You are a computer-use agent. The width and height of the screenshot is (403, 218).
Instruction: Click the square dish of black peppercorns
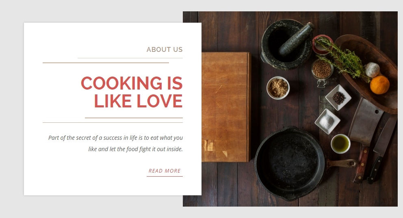pyautogui.click(x=338, y=98)
